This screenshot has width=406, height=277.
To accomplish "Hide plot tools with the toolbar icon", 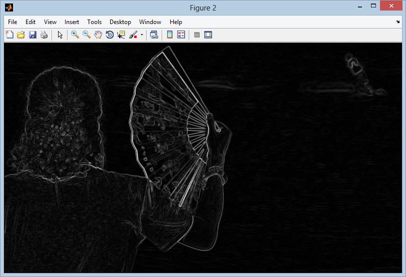I will pos(197,35).
